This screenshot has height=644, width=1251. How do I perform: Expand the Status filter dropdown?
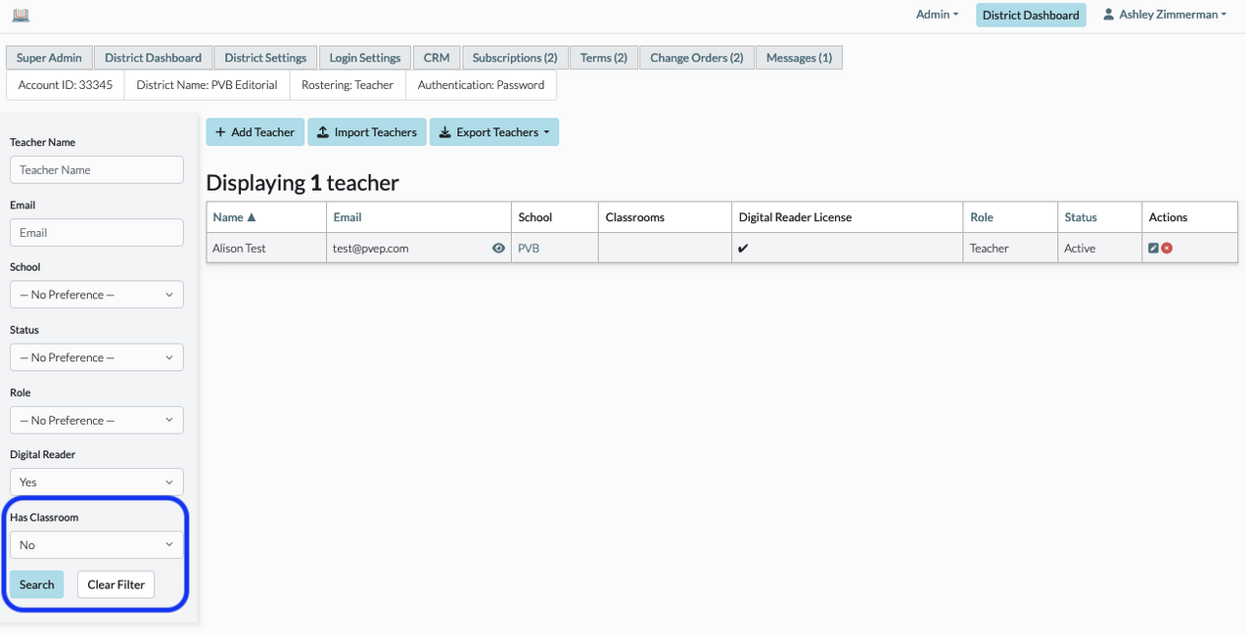pos(97,357)
